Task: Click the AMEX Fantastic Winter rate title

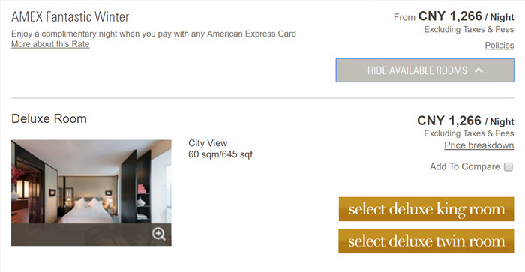Action: pos(70,16)
